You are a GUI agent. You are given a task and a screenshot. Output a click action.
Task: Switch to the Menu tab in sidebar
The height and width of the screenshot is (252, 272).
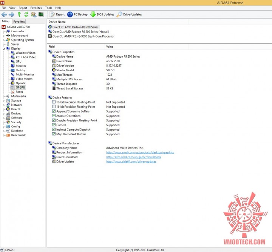6,21
